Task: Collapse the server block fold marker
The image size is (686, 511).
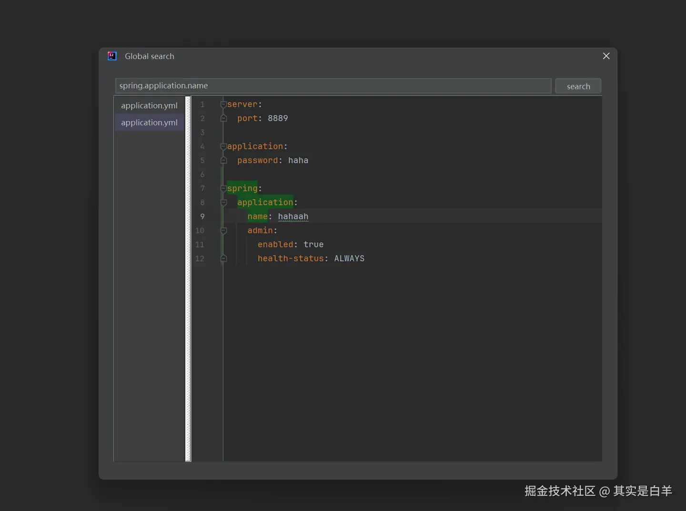Action: pos(223,104)
